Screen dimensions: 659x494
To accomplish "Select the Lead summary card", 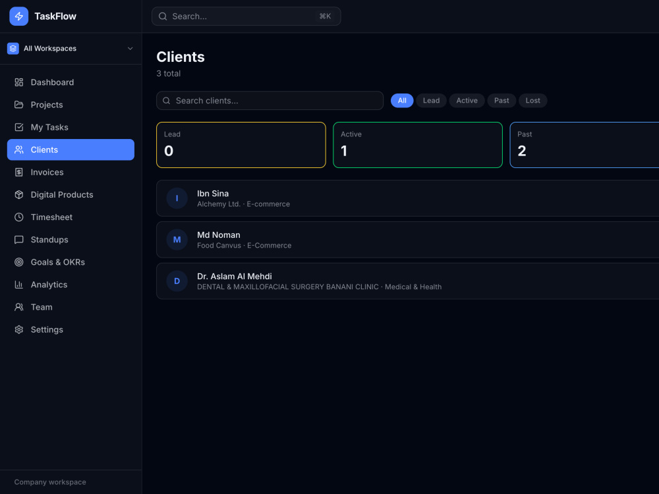I will [x=241, y=145].
